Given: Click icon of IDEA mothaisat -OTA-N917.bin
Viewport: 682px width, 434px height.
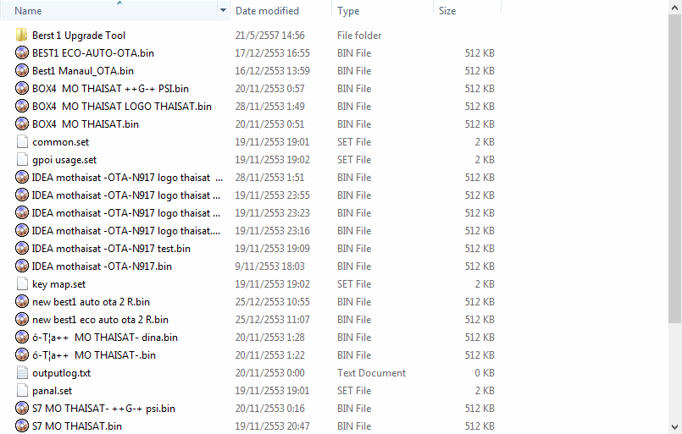Looking at the screenshot, I should click(x=22, y=266).
